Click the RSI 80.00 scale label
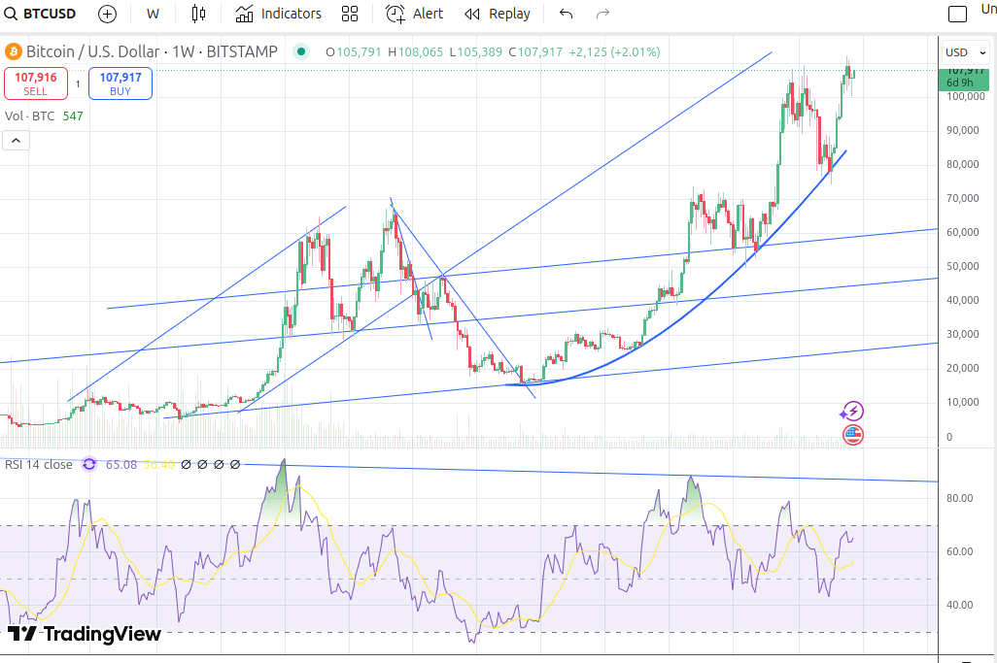The height and width of the screenshot is (663, 997). 959,499
